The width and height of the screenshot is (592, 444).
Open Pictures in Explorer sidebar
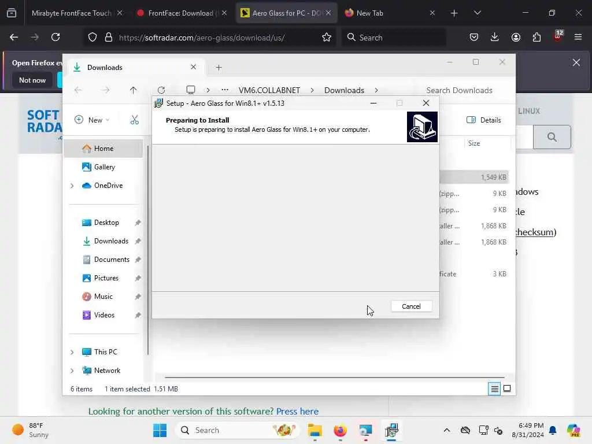pos(103,278)
